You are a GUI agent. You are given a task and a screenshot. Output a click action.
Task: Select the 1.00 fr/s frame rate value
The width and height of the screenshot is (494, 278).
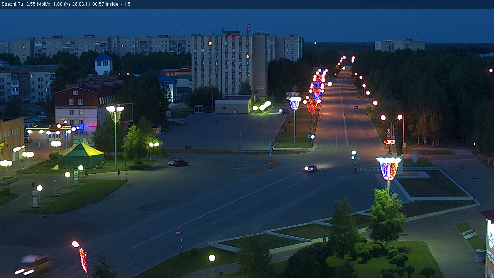pos(62,4)
